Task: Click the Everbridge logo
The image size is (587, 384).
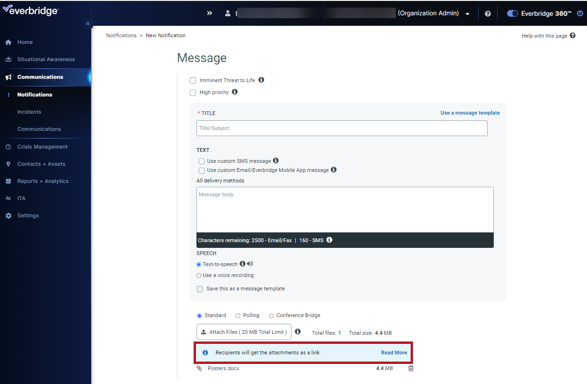Action: 30,11
